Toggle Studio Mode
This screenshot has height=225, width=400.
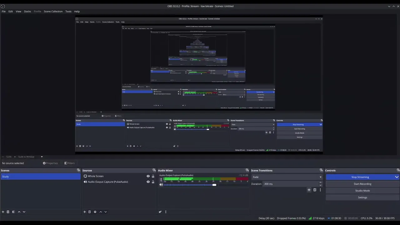click(362, 191)
